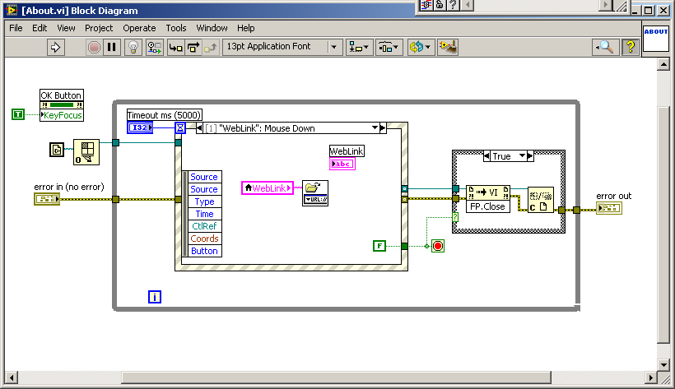Select the loop iteration terminal i
Viewport: 675px width, 389px height.
[155, 297]
